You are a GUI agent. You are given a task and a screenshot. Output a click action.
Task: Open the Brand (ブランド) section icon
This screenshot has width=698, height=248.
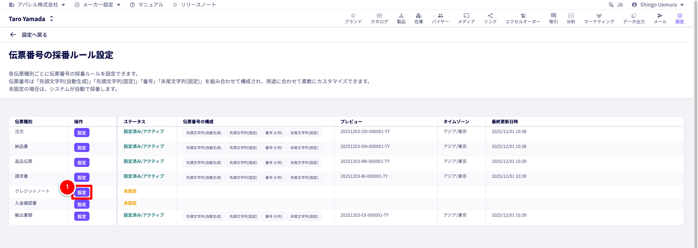coord(353,16)
